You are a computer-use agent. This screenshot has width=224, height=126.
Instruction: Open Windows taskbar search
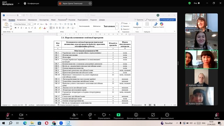pos(10,123)
